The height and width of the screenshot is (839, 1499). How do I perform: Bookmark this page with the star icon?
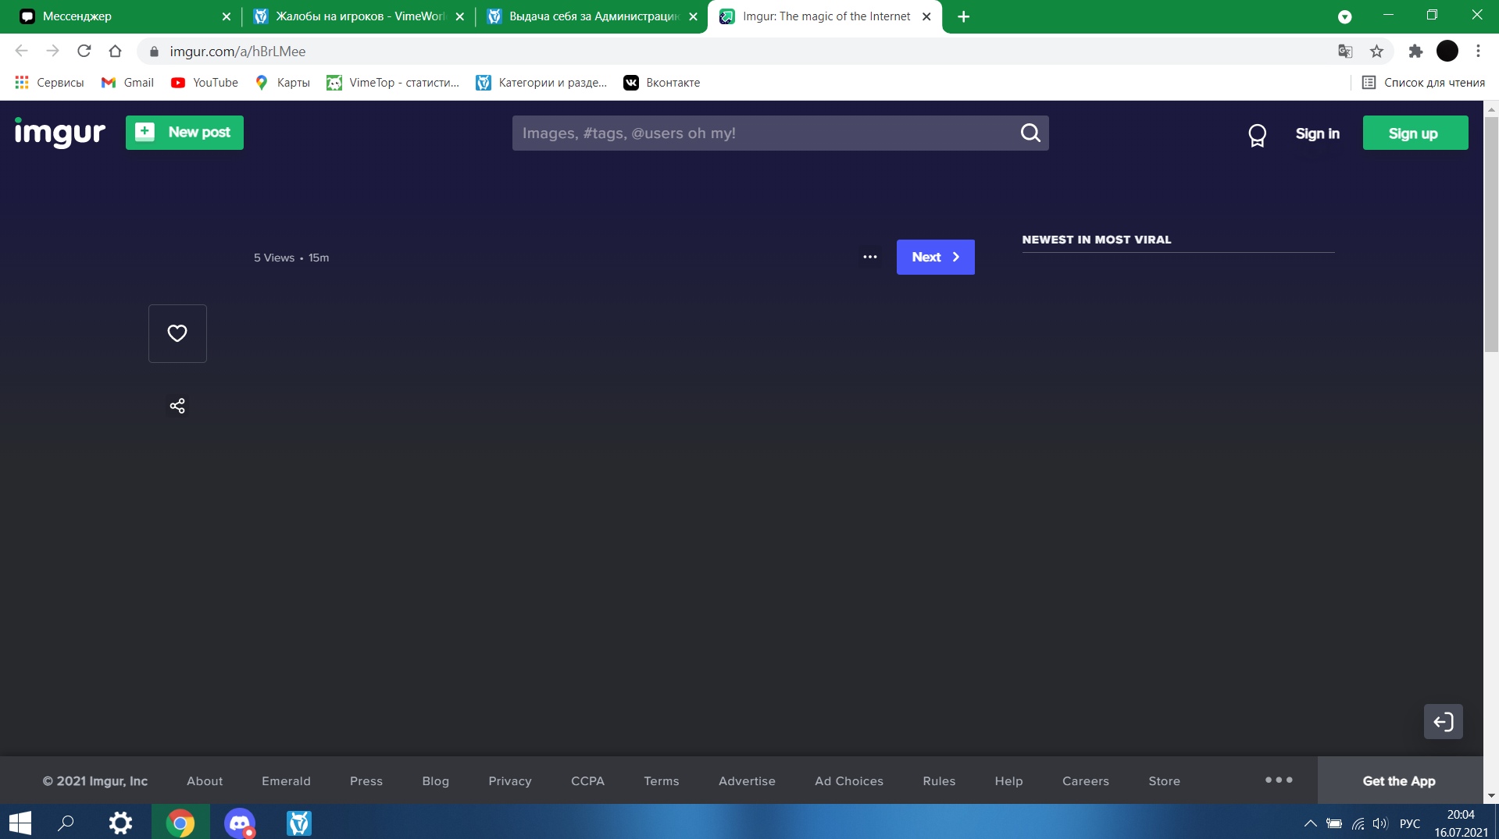click(x=1376, y=52)
